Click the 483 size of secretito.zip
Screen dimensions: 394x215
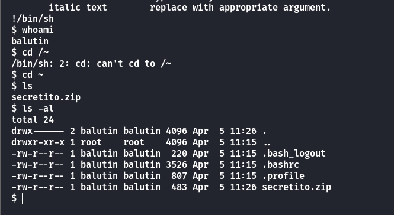pyautogui.click(x=179, y=187)
